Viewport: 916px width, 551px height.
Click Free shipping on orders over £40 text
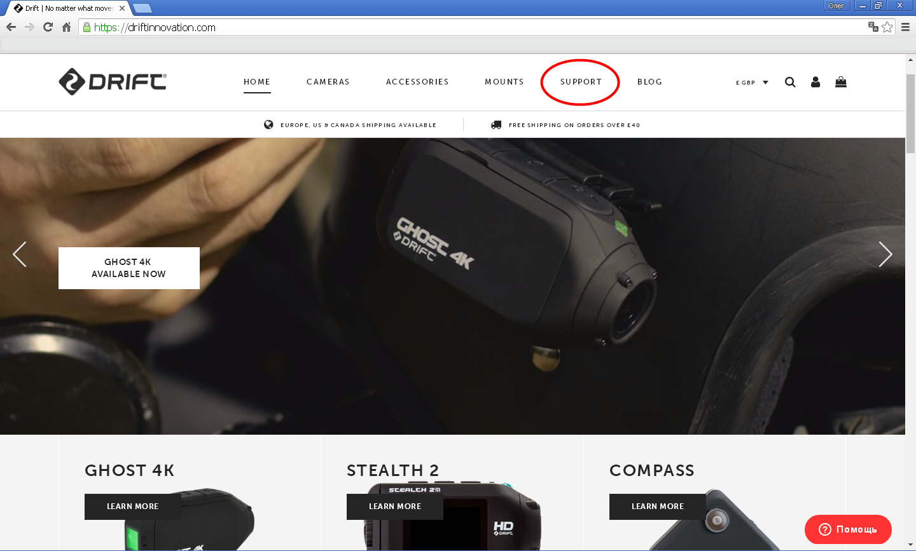pyautogui.click(x=574, y=125)
